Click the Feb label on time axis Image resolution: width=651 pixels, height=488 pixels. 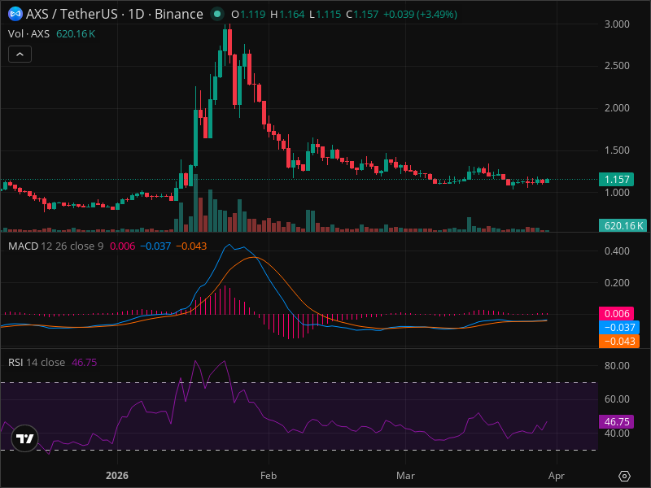(269, 476)
